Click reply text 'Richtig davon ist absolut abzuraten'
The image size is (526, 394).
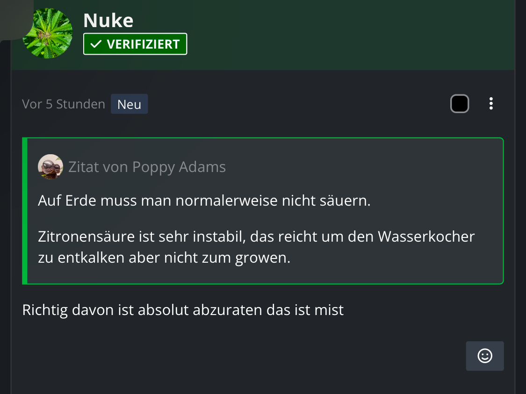(x=183, y=310)
